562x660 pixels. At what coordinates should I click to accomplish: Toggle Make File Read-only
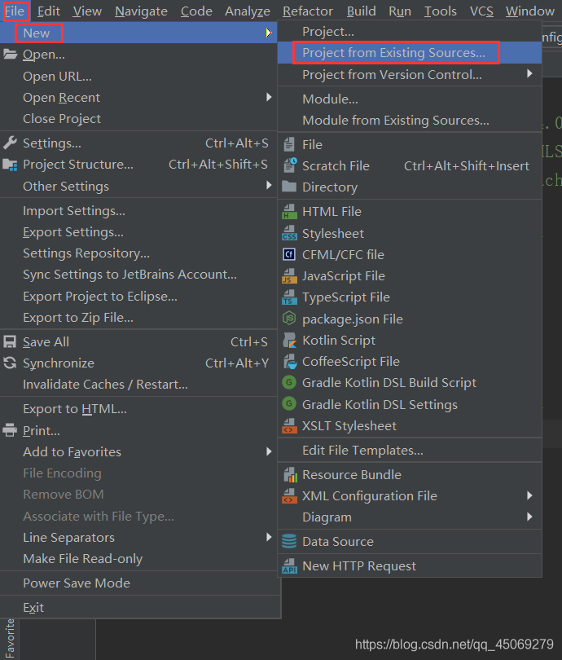(82, 559)
